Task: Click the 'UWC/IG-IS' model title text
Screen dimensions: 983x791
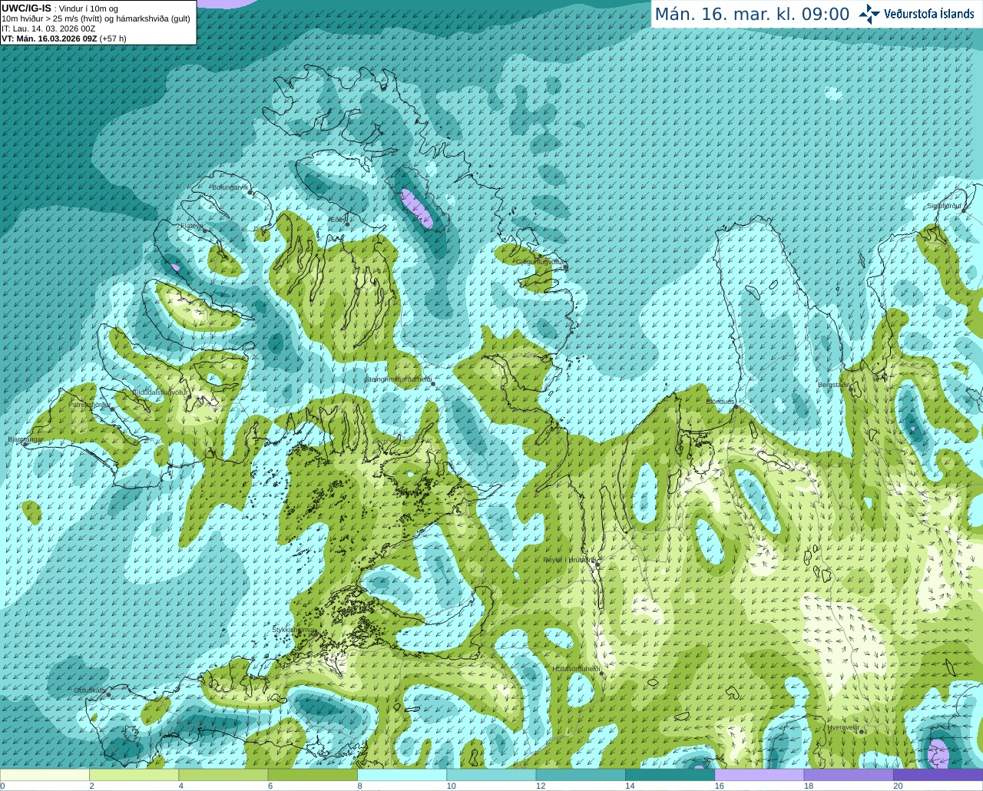Action: click(x=26, y=8)
